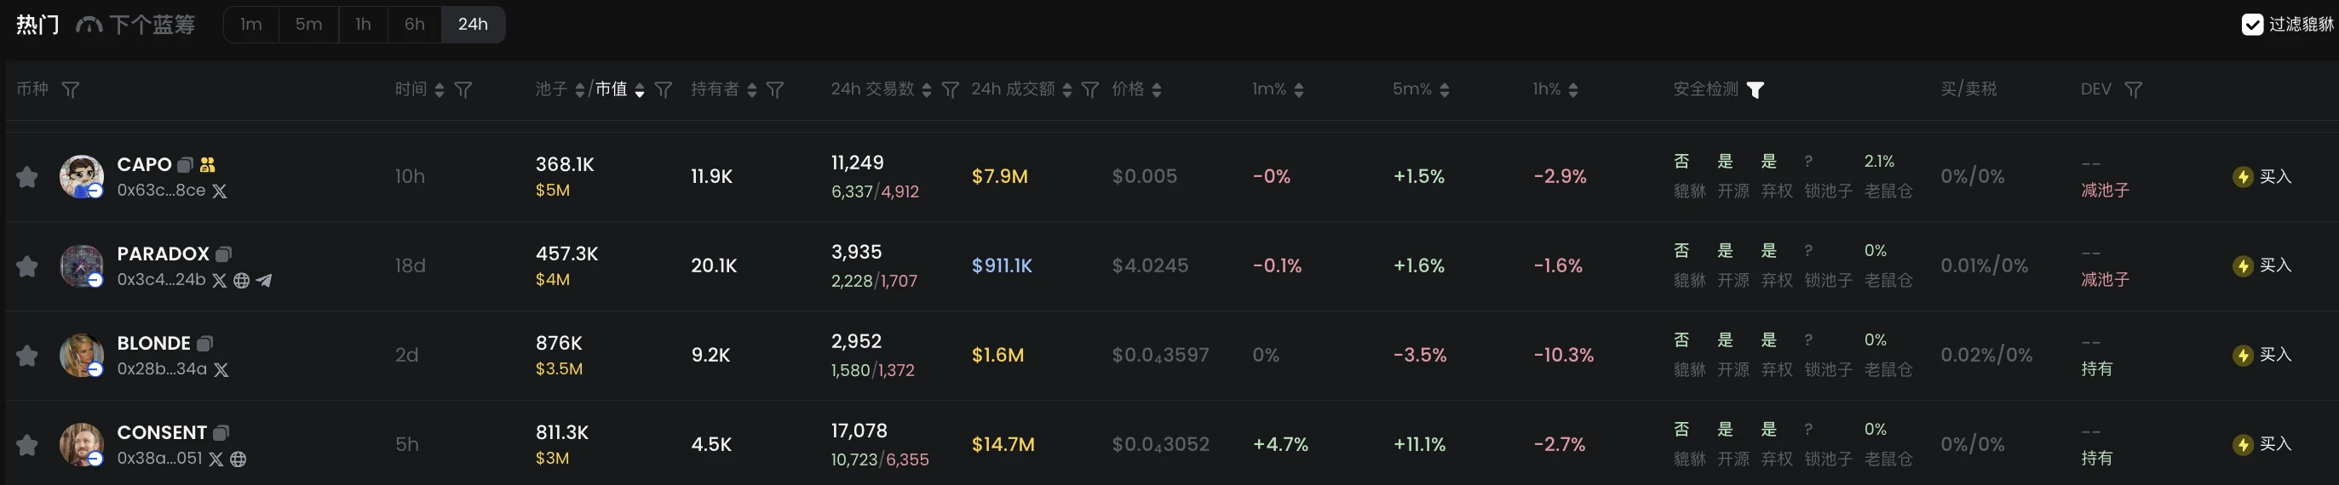Click 买入 button for CAPO
This screenshot has height=485, width=2339.
point(2262,177)
